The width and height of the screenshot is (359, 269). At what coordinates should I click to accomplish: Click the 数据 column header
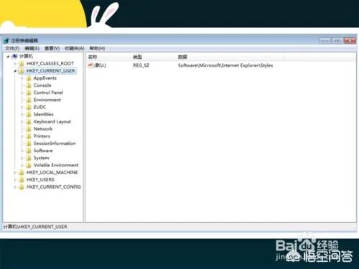coord(182,57)
